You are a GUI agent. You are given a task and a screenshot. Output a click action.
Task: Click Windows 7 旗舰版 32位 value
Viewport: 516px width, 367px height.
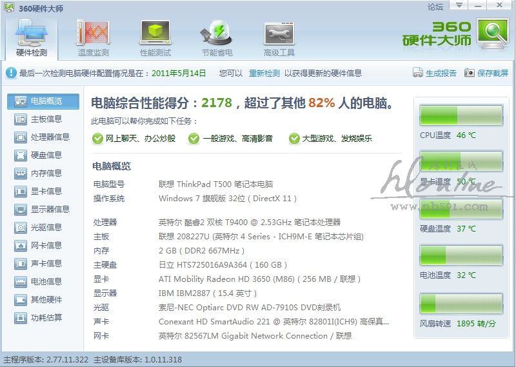pyautogui.click(x=228, y=199)
